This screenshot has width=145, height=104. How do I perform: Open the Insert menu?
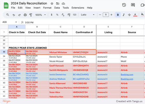click(x=37, y=8)
